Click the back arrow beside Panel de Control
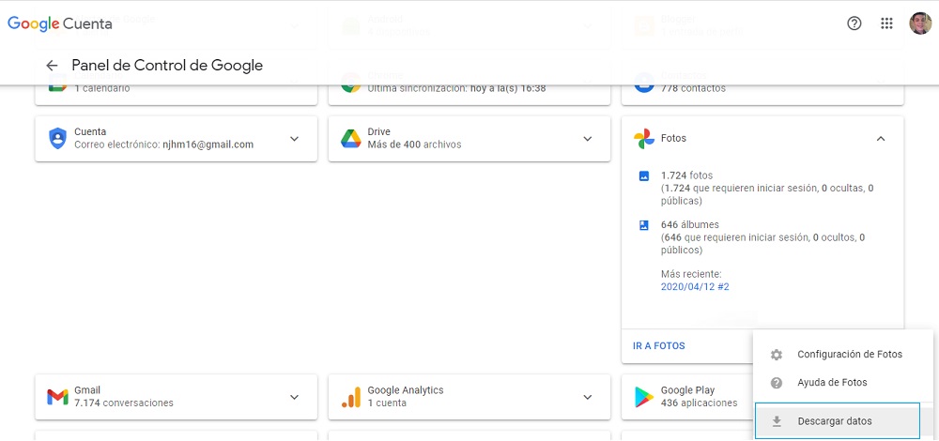 click(52, 66)
